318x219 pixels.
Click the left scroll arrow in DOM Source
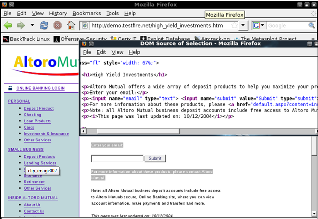click(84, 131)
